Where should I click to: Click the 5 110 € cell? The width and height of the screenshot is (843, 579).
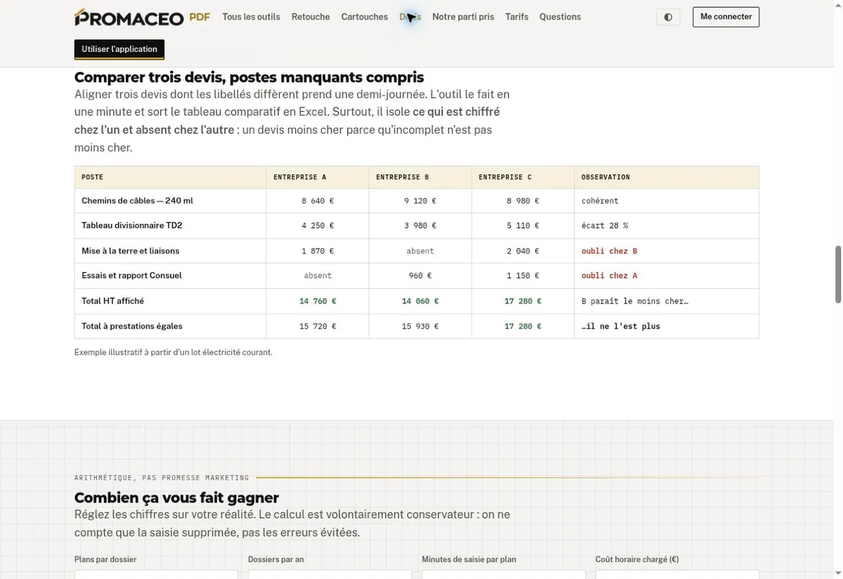(x=523, y=225)
